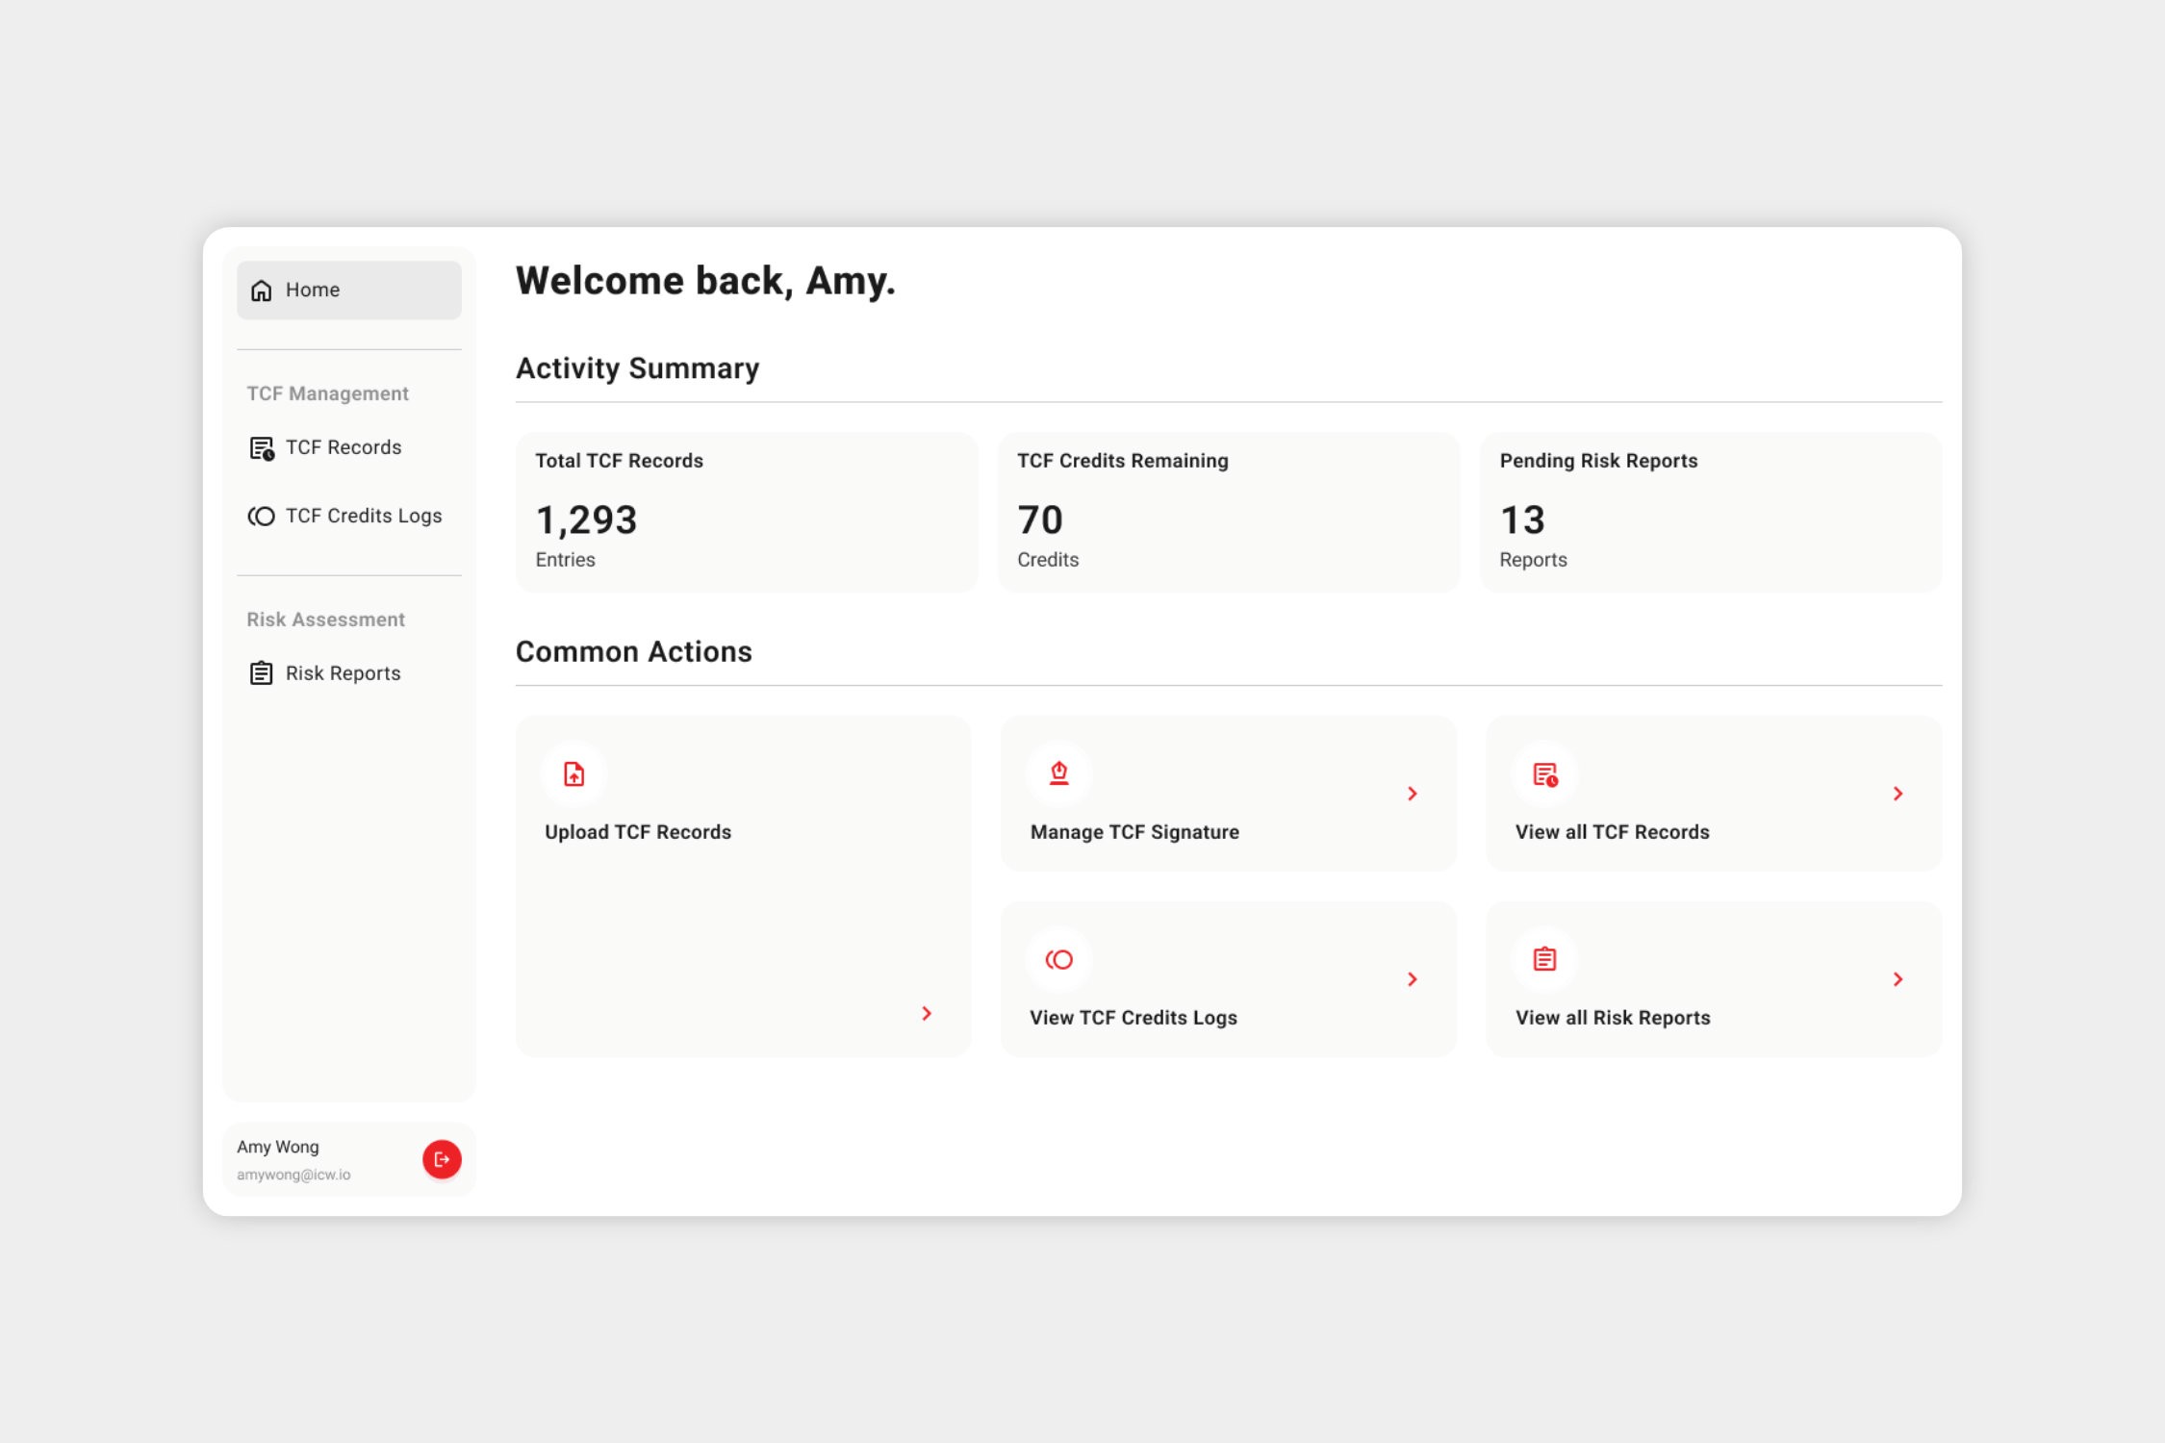The height and width of the screenshot is (1443, 2165).
Task: Click chevron on View all Risk Reports card
Action: [1898, 979]
